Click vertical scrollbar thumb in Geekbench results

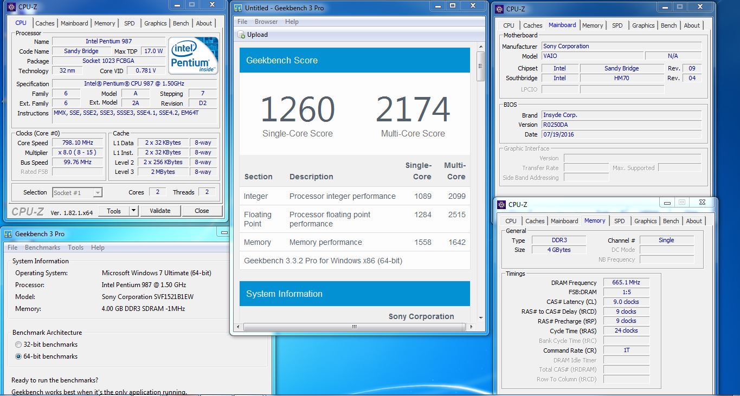480,66
